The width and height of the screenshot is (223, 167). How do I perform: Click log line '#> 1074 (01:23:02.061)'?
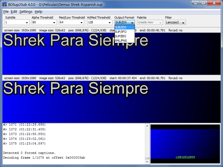pyautogui.click(x=24, y=139)
